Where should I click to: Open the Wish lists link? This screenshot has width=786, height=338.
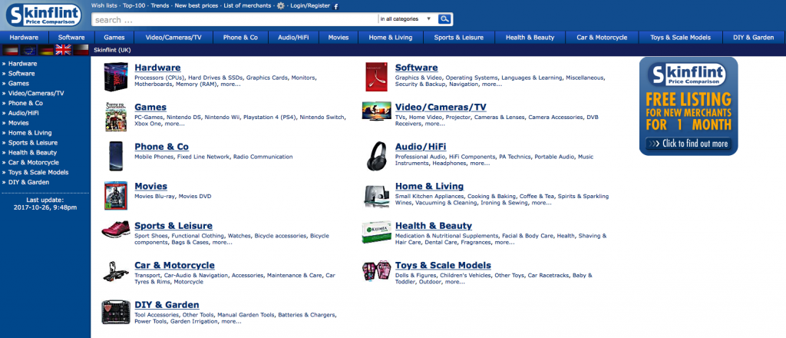point(104,6)
